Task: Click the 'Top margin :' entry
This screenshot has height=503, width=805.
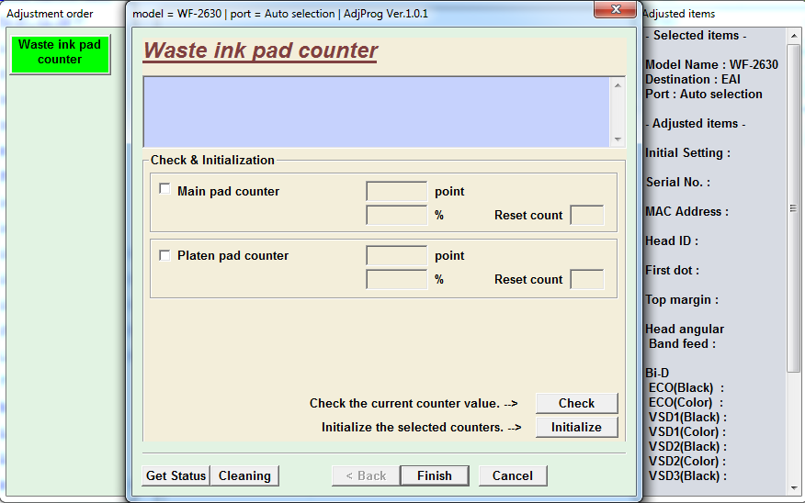Action: coord(682,300)
